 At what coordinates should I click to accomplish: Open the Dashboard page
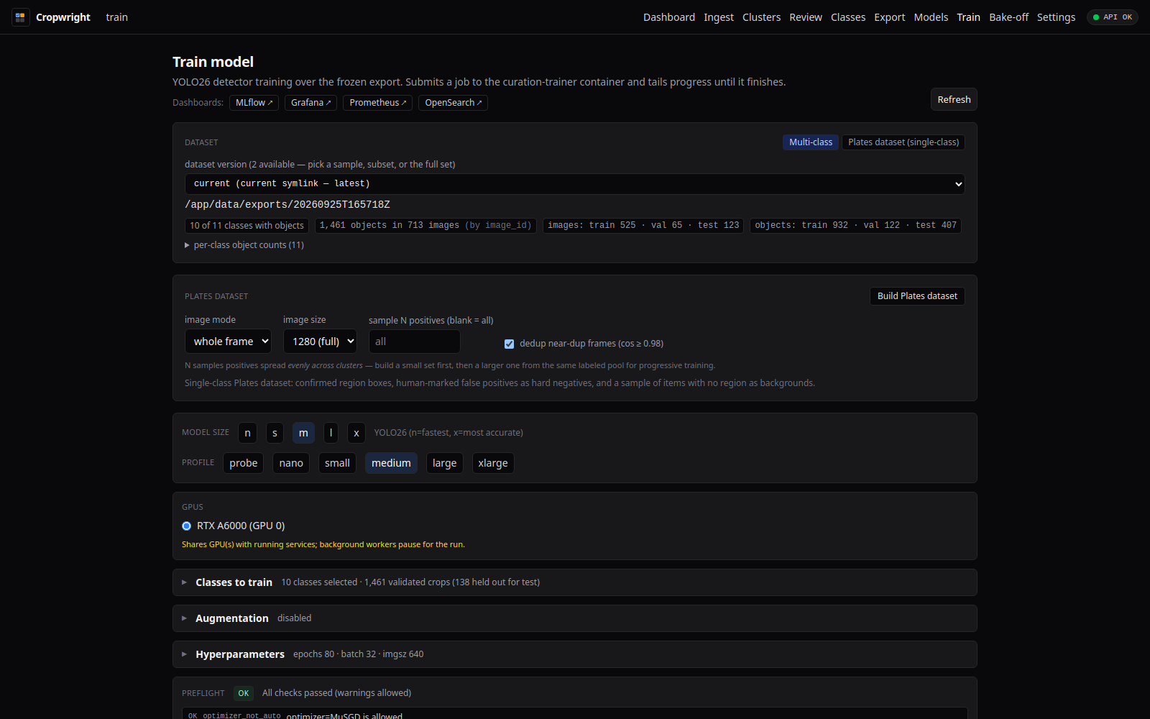669,17
